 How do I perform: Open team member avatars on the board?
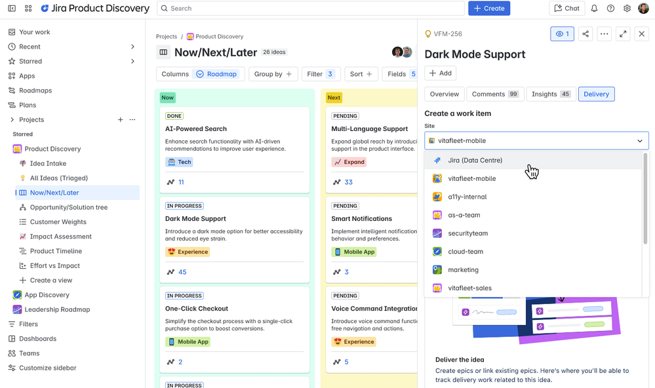402,52
